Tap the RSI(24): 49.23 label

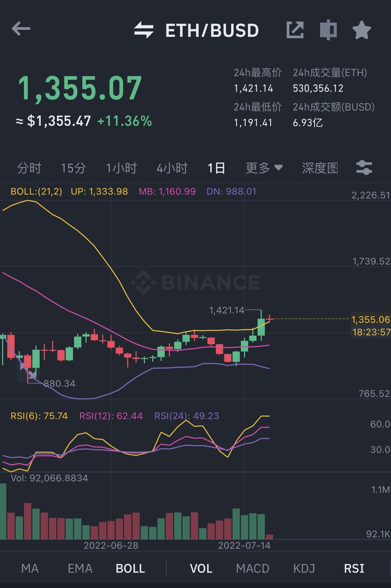click(187, 416)
